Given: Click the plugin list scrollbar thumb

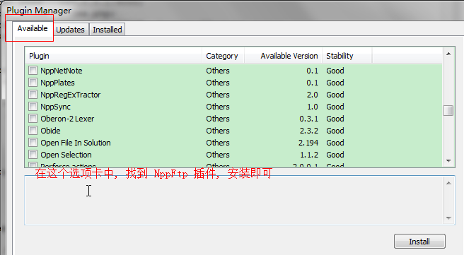Looking at the screenshot, I should pos(448,110).
